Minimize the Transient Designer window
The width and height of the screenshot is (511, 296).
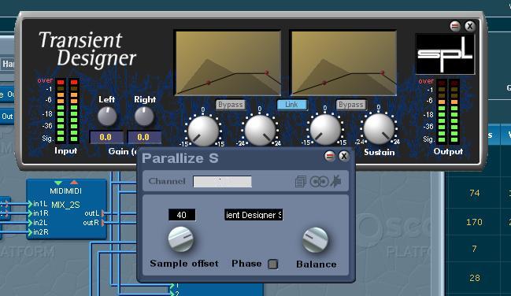pos(455,26)
